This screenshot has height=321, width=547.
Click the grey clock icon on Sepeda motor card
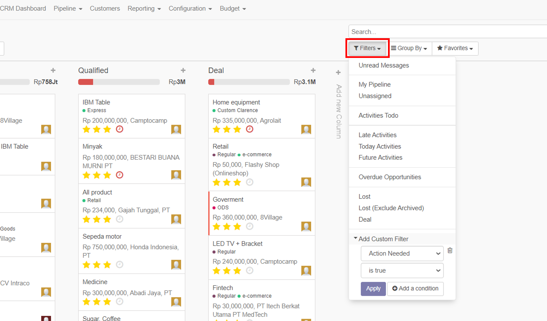click(120, 265)
